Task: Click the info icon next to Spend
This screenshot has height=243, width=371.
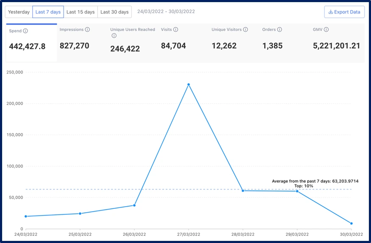Action: click(x=25, y=31)
